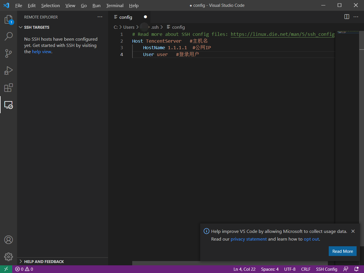Click the User user line text
Viewport: 364px width, 273px height.
[155, 54]
